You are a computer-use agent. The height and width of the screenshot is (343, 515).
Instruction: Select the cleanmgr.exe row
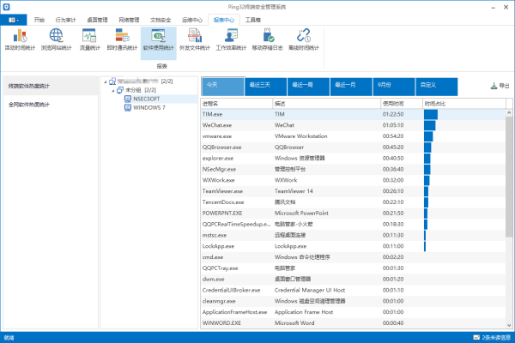tap(353, 301)
